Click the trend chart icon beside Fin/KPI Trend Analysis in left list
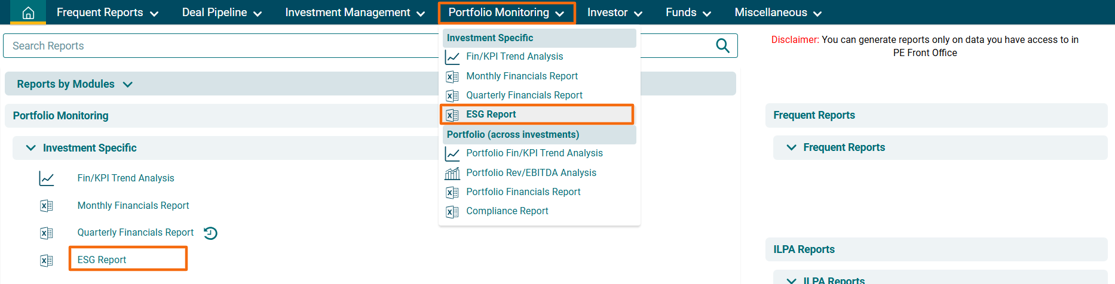The image size is (1115, 284). (x=47, y=178)
